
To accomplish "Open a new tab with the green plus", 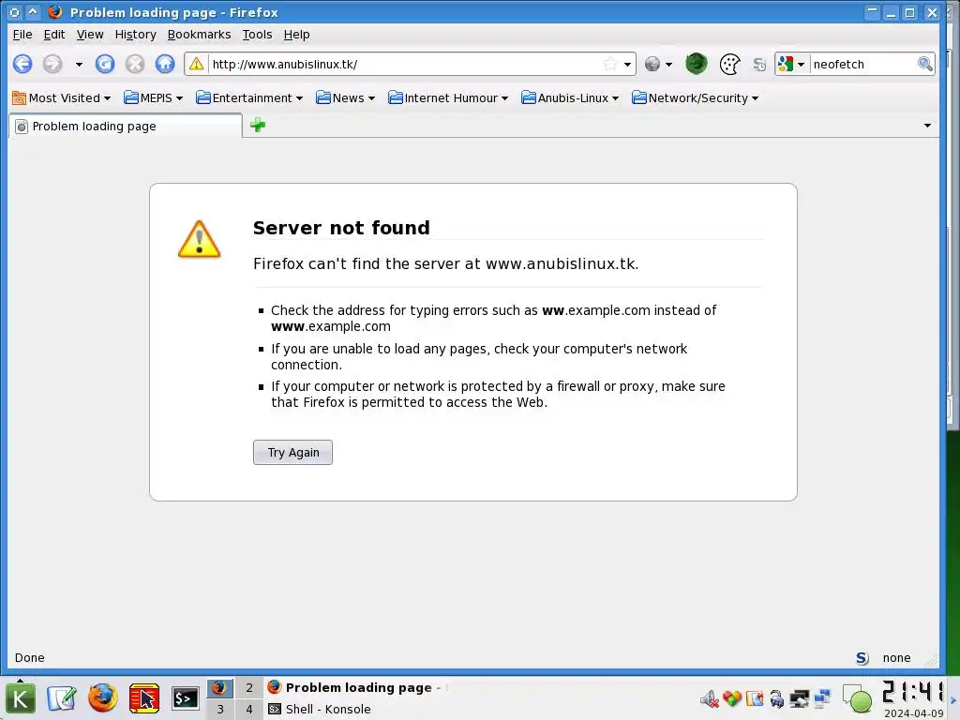I will (258, 125).
